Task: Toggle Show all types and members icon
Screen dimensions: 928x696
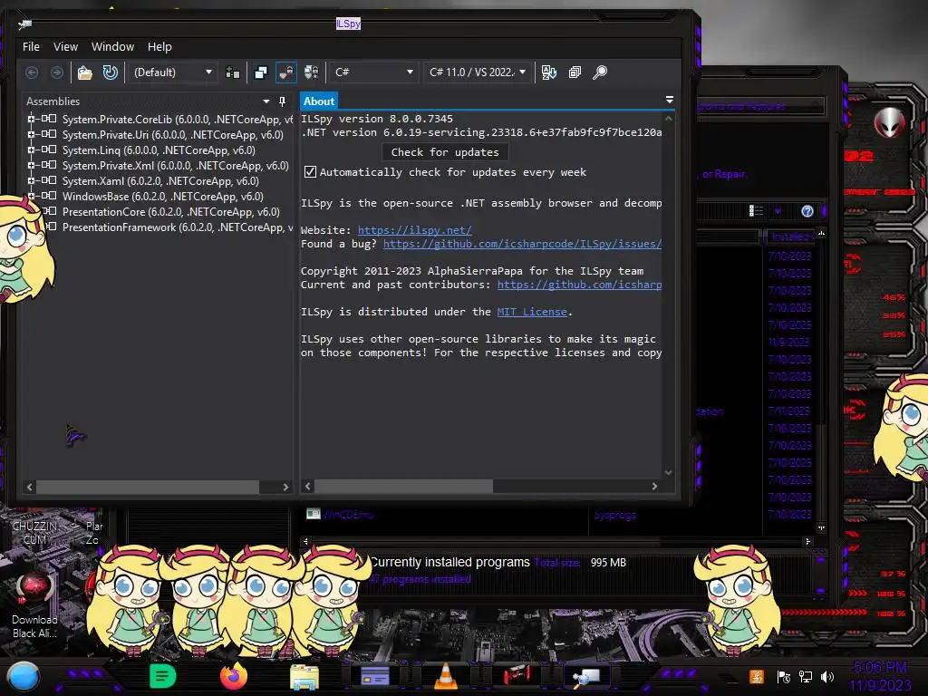Action: point(312,72)
